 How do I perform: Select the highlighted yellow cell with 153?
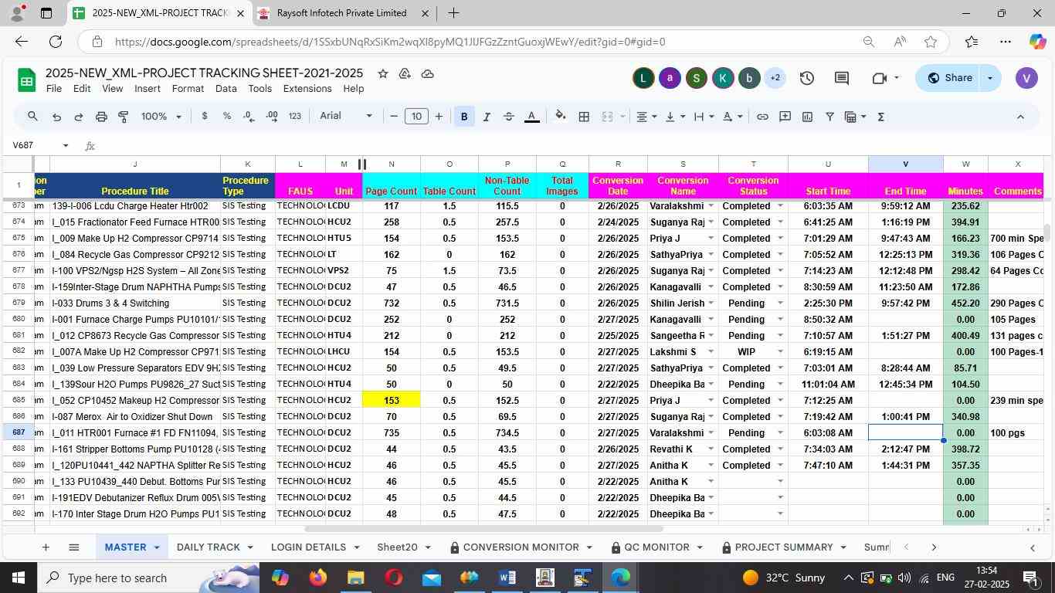pyautogui.click(x=391, y=401)
